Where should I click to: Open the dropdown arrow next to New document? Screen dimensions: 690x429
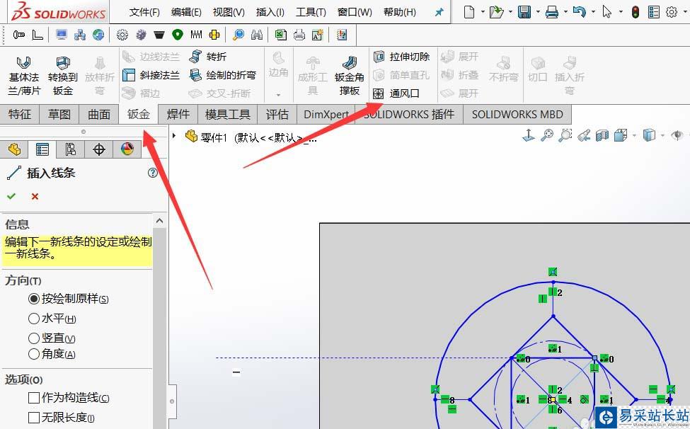click(483, 12)
